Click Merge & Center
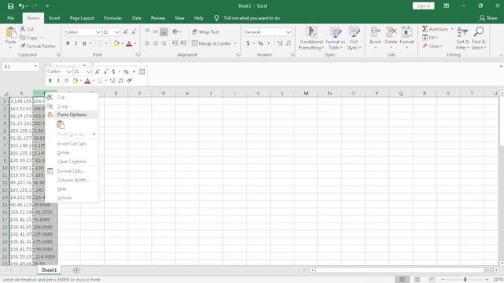Viewport: 504px width, 283px height. [x=212, y=43]
